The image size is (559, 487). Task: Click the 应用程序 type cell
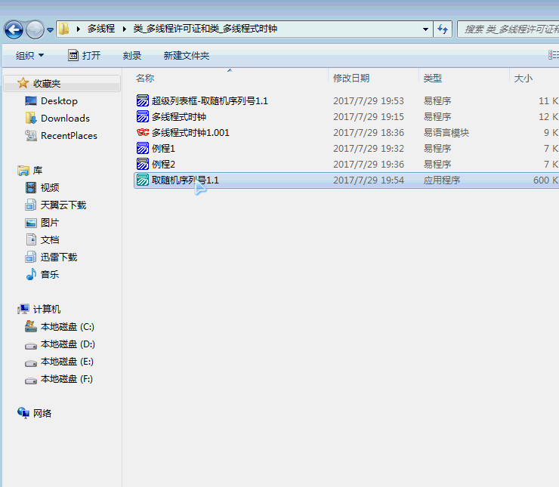tap(442, 180)
